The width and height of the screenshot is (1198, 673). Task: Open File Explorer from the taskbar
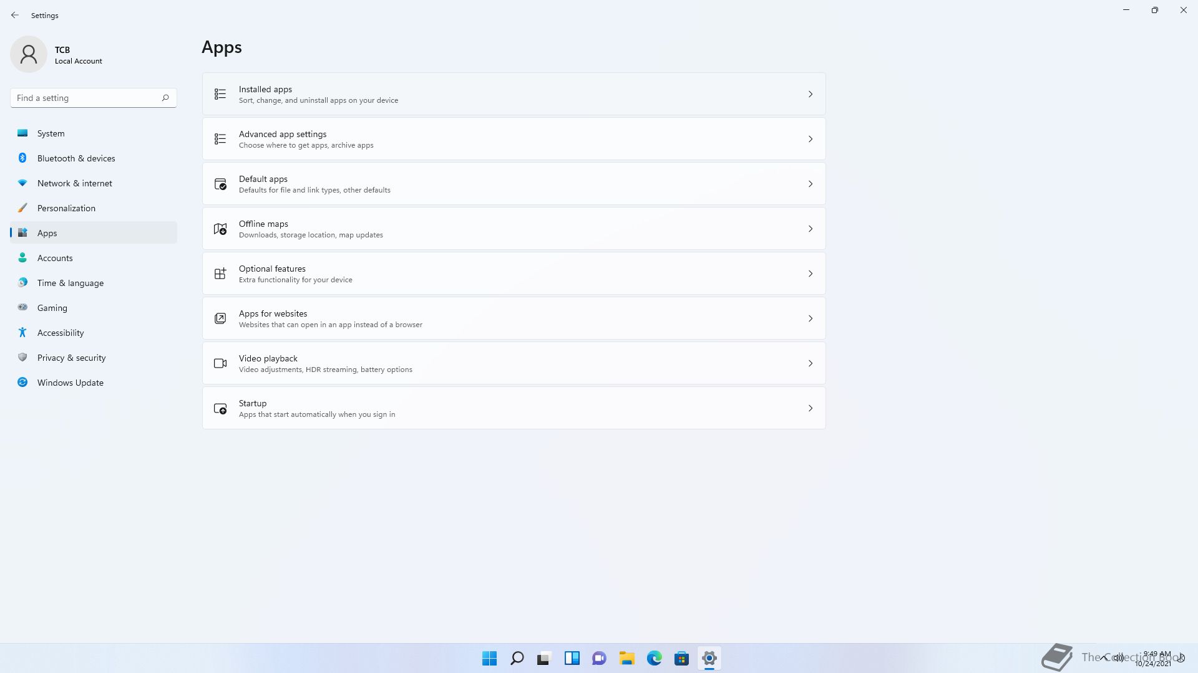pyautogui.click(x=626, y=658)
